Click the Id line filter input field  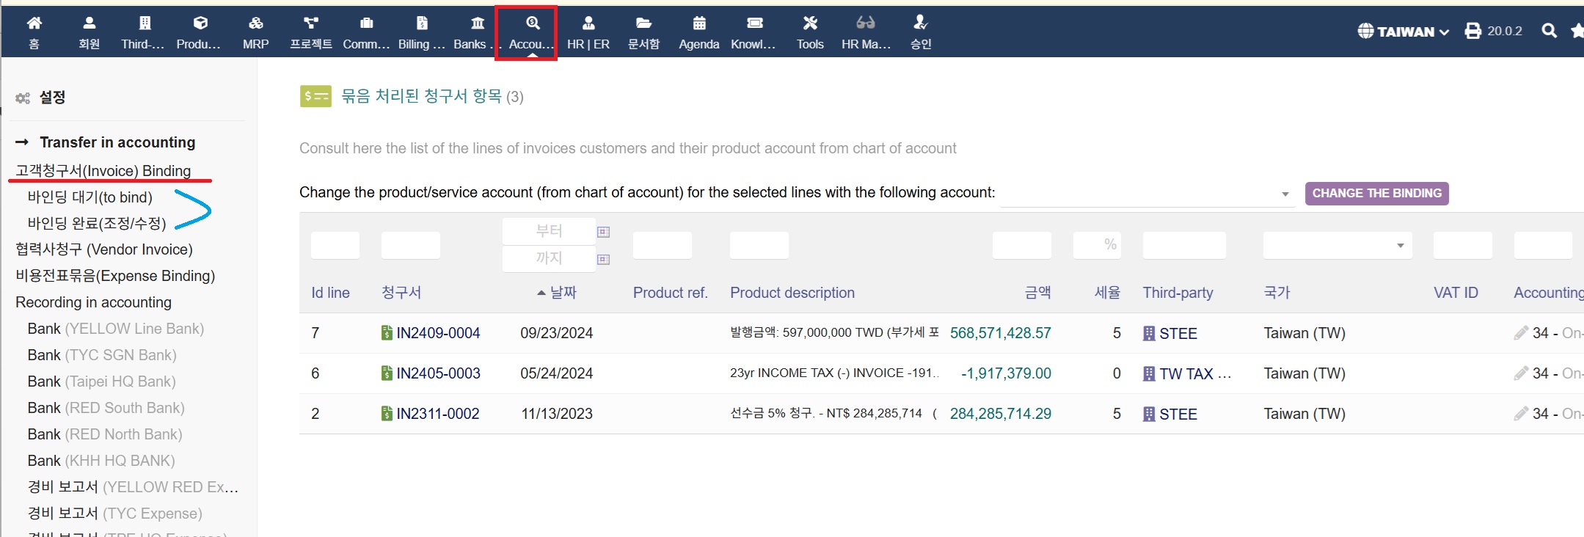(x=335, y=246)
